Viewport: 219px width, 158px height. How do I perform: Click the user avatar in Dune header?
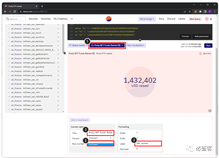(x=207, y=19)
